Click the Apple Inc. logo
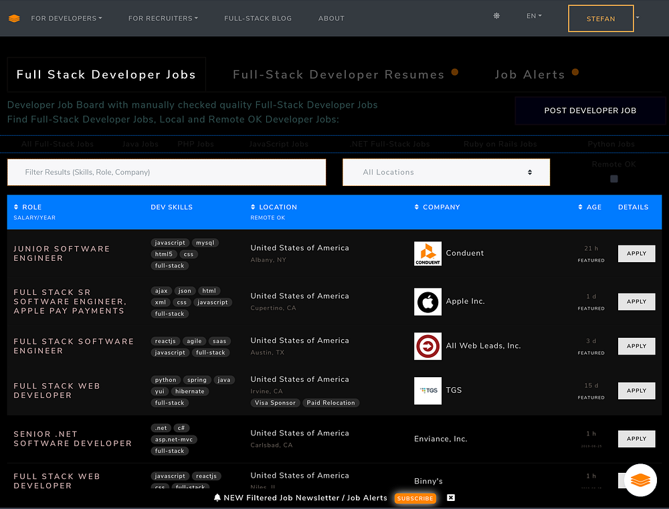 point(427,302)
